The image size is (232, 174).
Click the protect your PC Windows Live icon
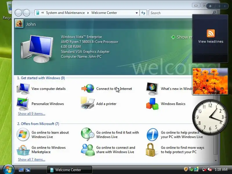click(152, 135)
